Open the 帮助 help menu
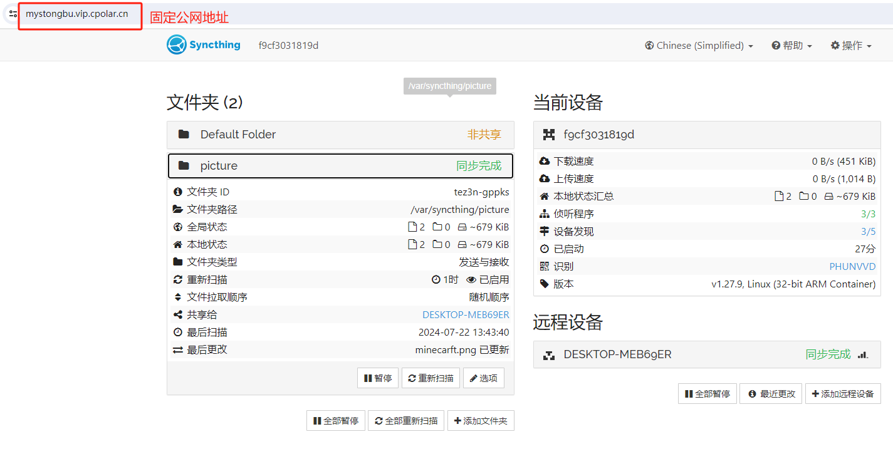Screen dimensions: 893x454 pos(792,45)
